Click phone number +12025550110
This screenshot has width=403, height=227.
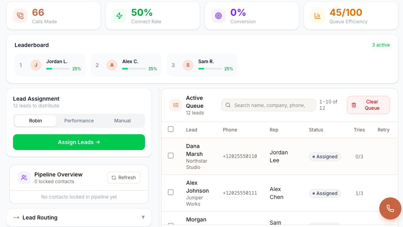tap(240, 156)
